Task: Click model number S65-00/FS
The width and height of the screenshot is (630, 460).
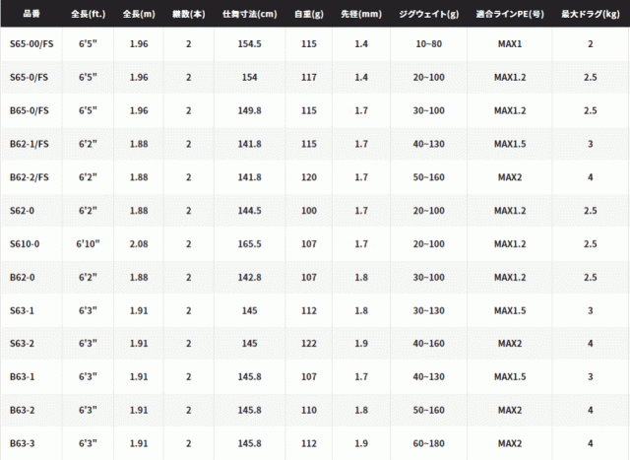Action: point(32,44)
